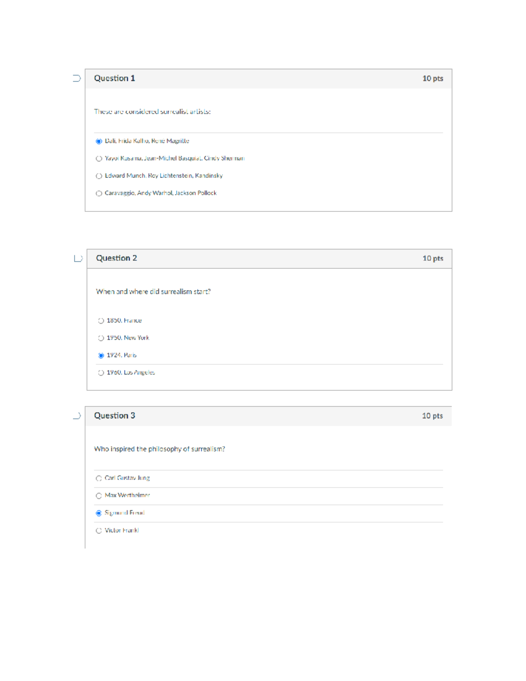Click the surrealist artists question text

[152, 112]
